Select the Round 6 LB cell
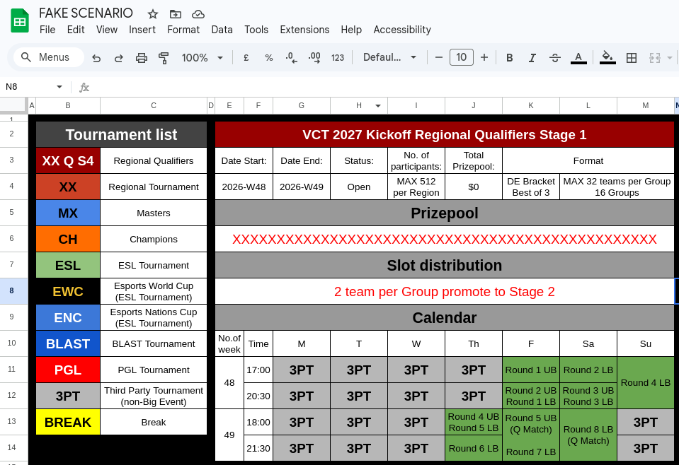 (x=473, y=448)
